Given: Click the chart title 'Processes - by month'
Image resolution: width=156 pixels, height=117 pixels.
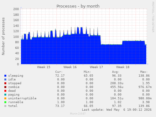Looking at the screenshot, I should (x=78, y=6).
